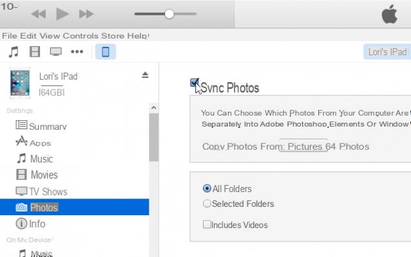Select the Selected Folders radio button
This screenshot has height=257, width=411.
click(207, 204)
